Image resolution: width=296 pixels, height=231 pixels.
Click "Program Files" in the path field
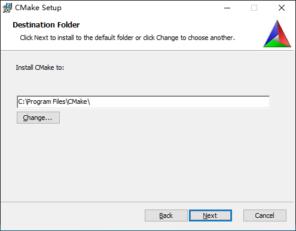[46, 102]
